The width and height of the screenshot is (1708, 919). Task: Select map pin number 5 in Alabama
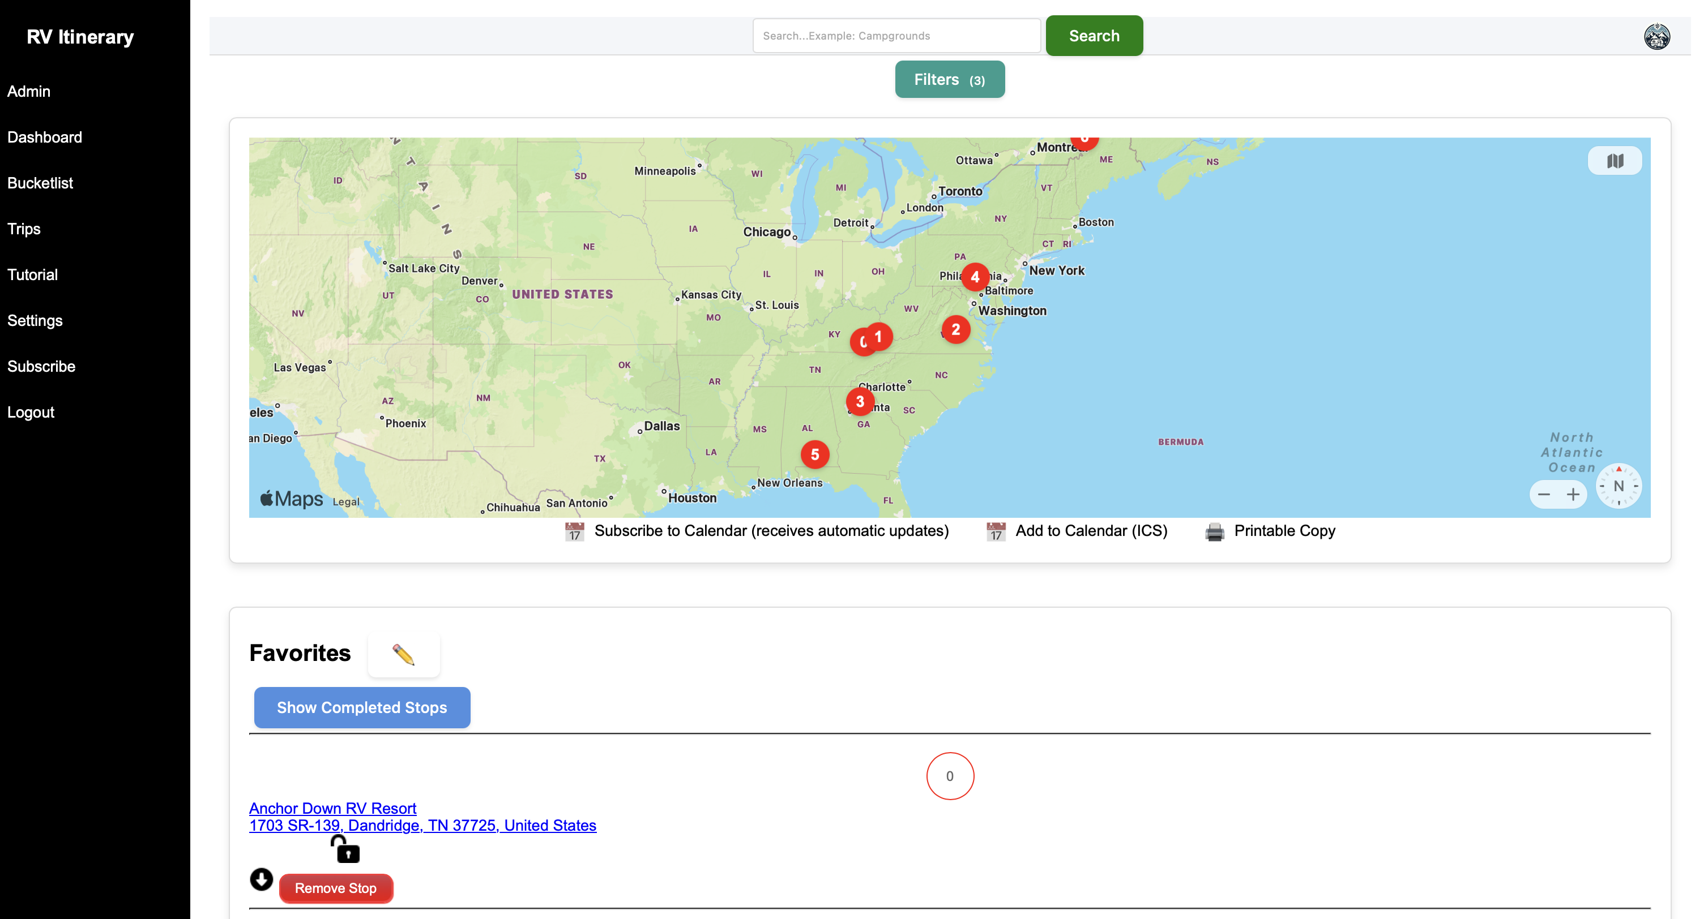click(x=815, y=454)
